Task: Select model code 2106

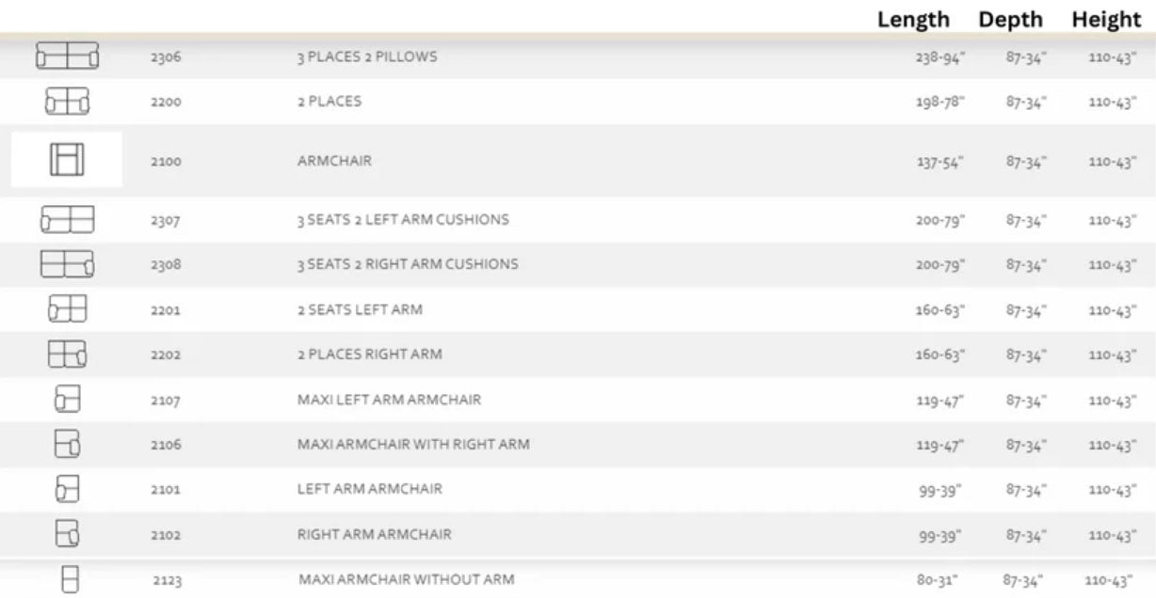Action: pos(166,445)
